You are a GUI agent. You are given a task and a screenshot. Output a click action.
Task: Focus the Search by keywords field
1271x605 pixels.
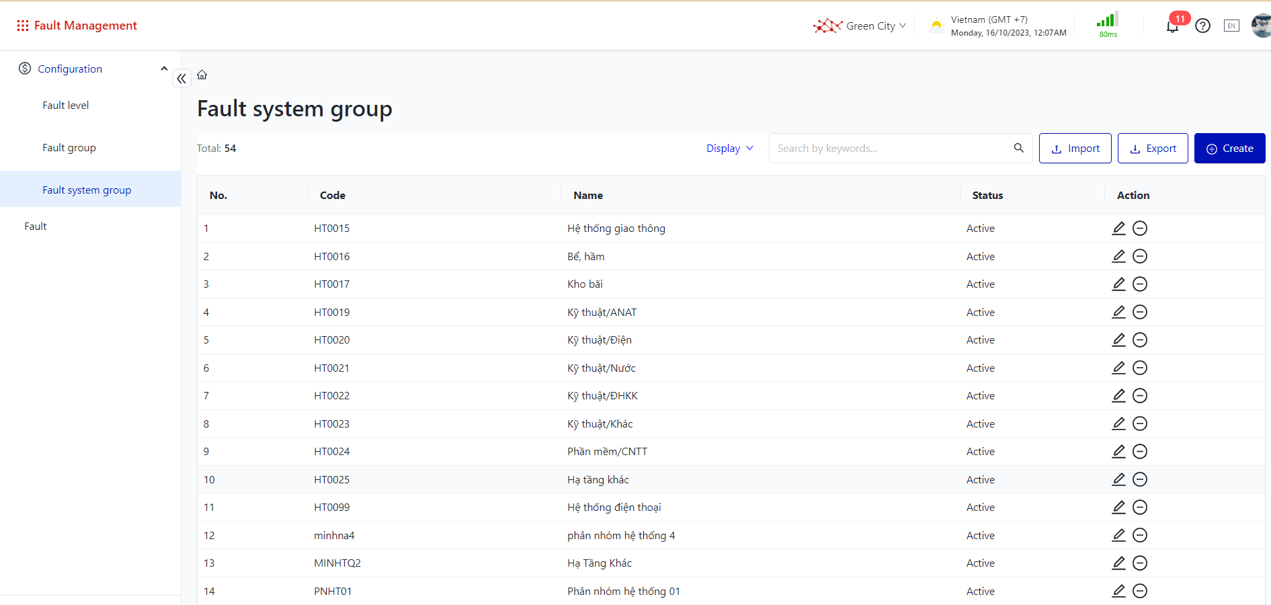point(891,149)
